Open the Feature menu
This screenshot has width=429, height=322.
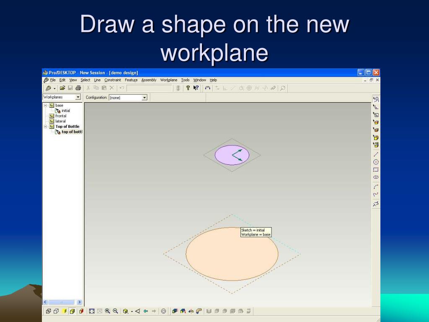pos(131,80)
